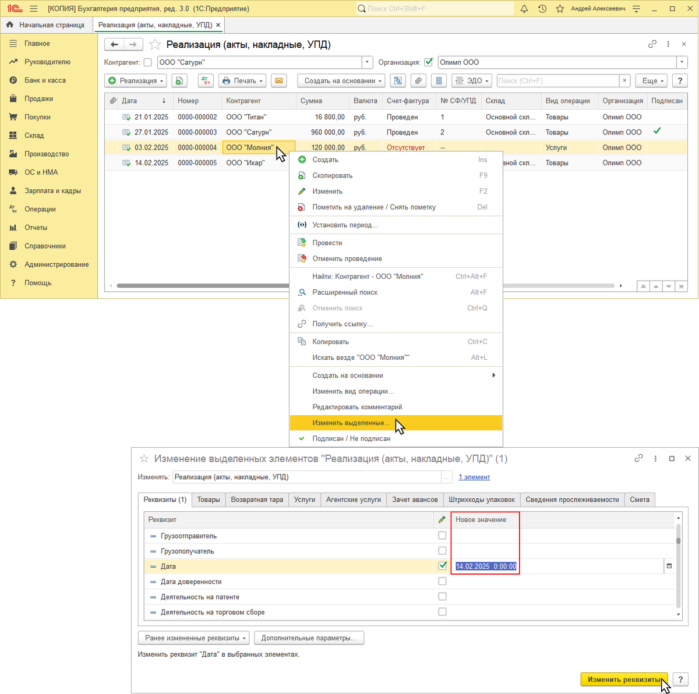Viewport: 699px width, 694px height.
Task: Uncheck the Дата attribute checkbox
Action: point(442,566)
